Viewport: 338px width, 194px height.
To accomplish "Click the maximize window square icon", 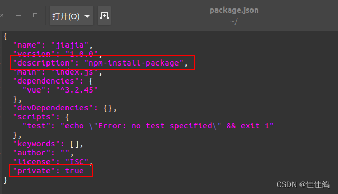I will [35, 15].
